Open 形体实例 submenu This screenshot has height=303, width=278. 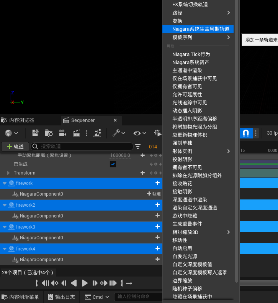click(x=198, y=151)
